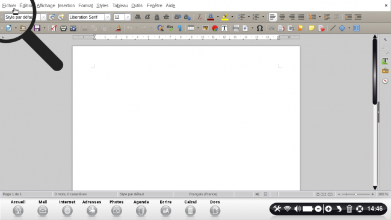Insert a page break
The width and height of the screenshot is (391, 220).
(236, 28)
